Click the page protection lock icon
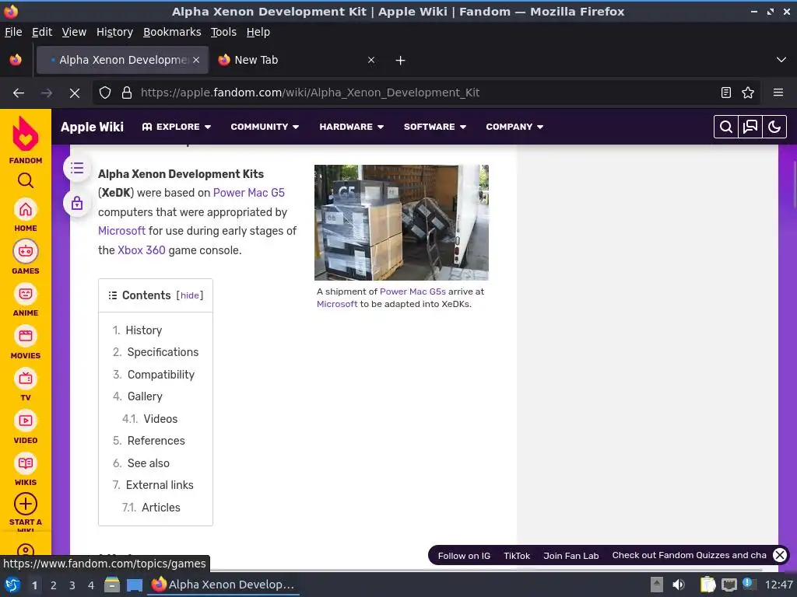 tap(77, 203)
